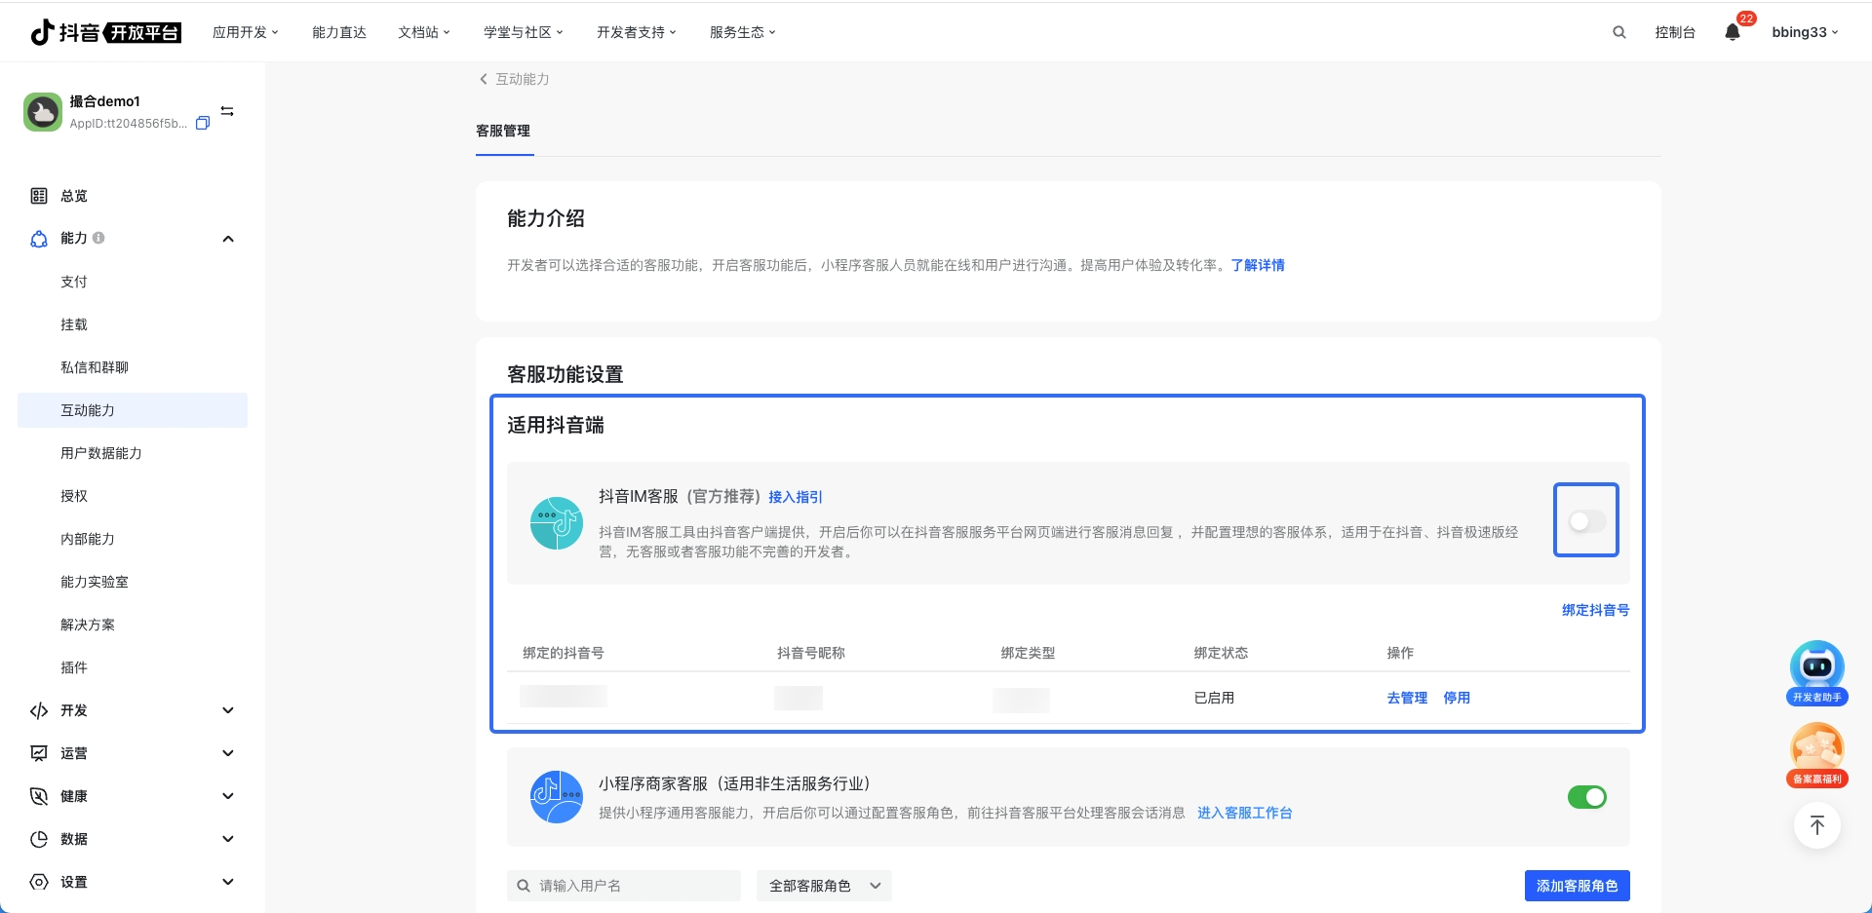Open the 全部客服角色 filter dropdown
Viewport: 1872px width, 913px height.
click(x=824, y=886)
